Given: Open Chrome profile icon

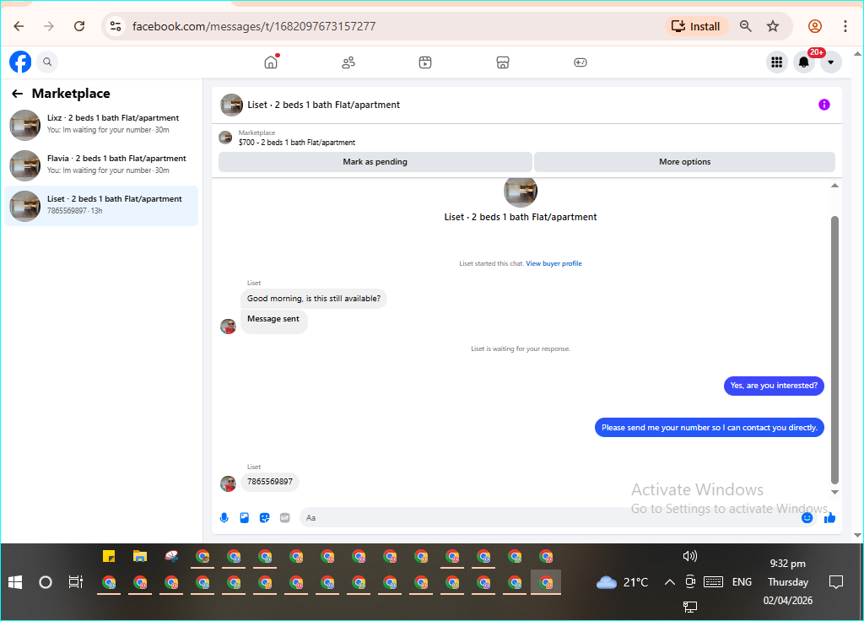Looking at the screenshot, I should click(815, 26).
